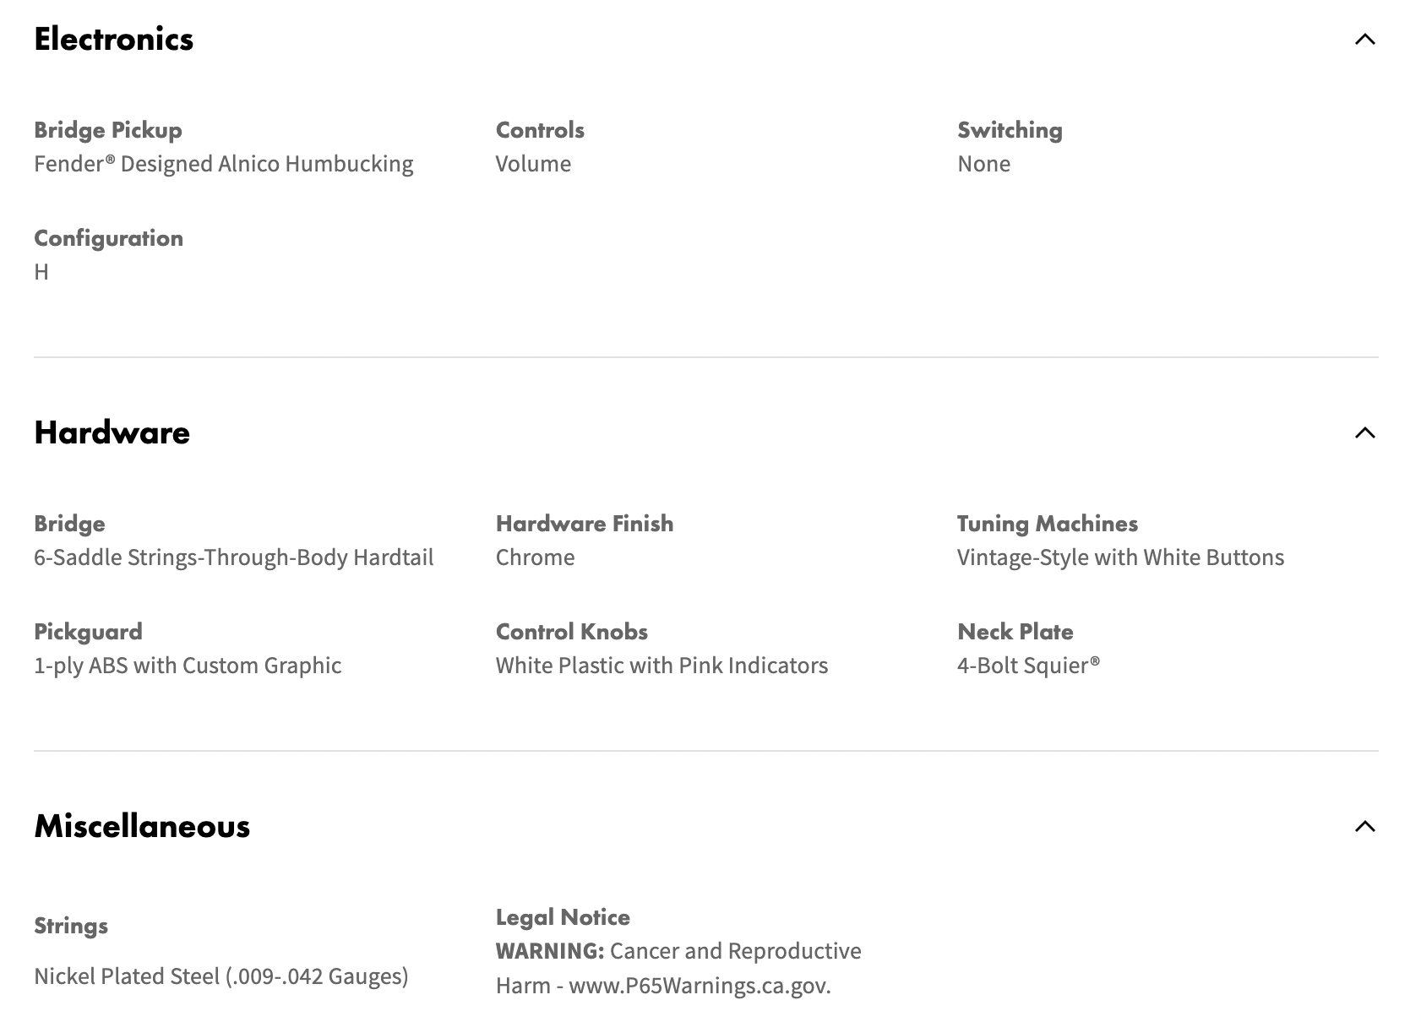
Task: Click the Bridge Pickup label
Action: tap(108, 130)
